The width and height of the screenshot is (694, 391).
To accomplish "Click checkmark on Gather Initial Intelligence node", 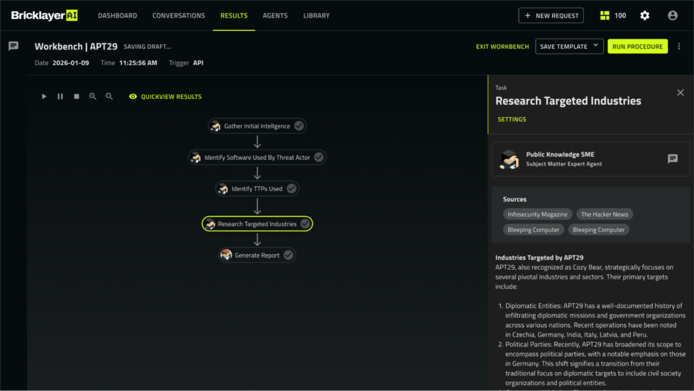I will tap(299, 126).
